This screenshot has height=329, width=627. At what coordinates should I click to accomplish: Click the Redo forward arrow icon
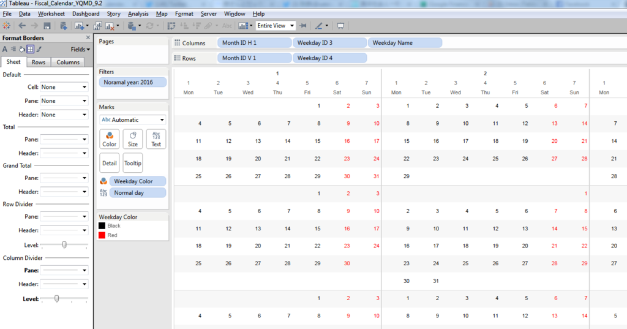[x=34, y=26]
